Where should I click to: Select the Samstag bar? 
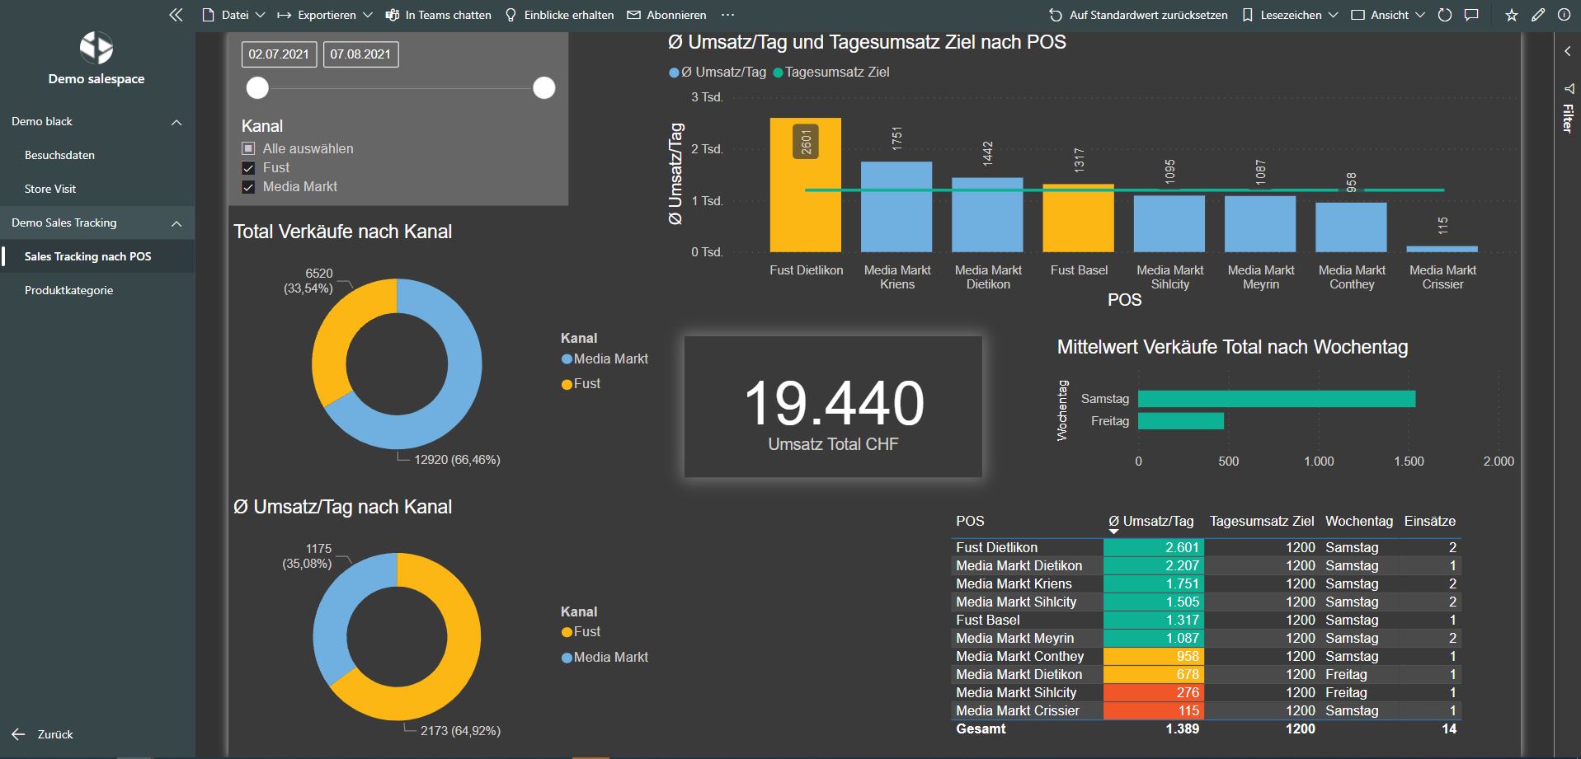[x=1277, y=399]
